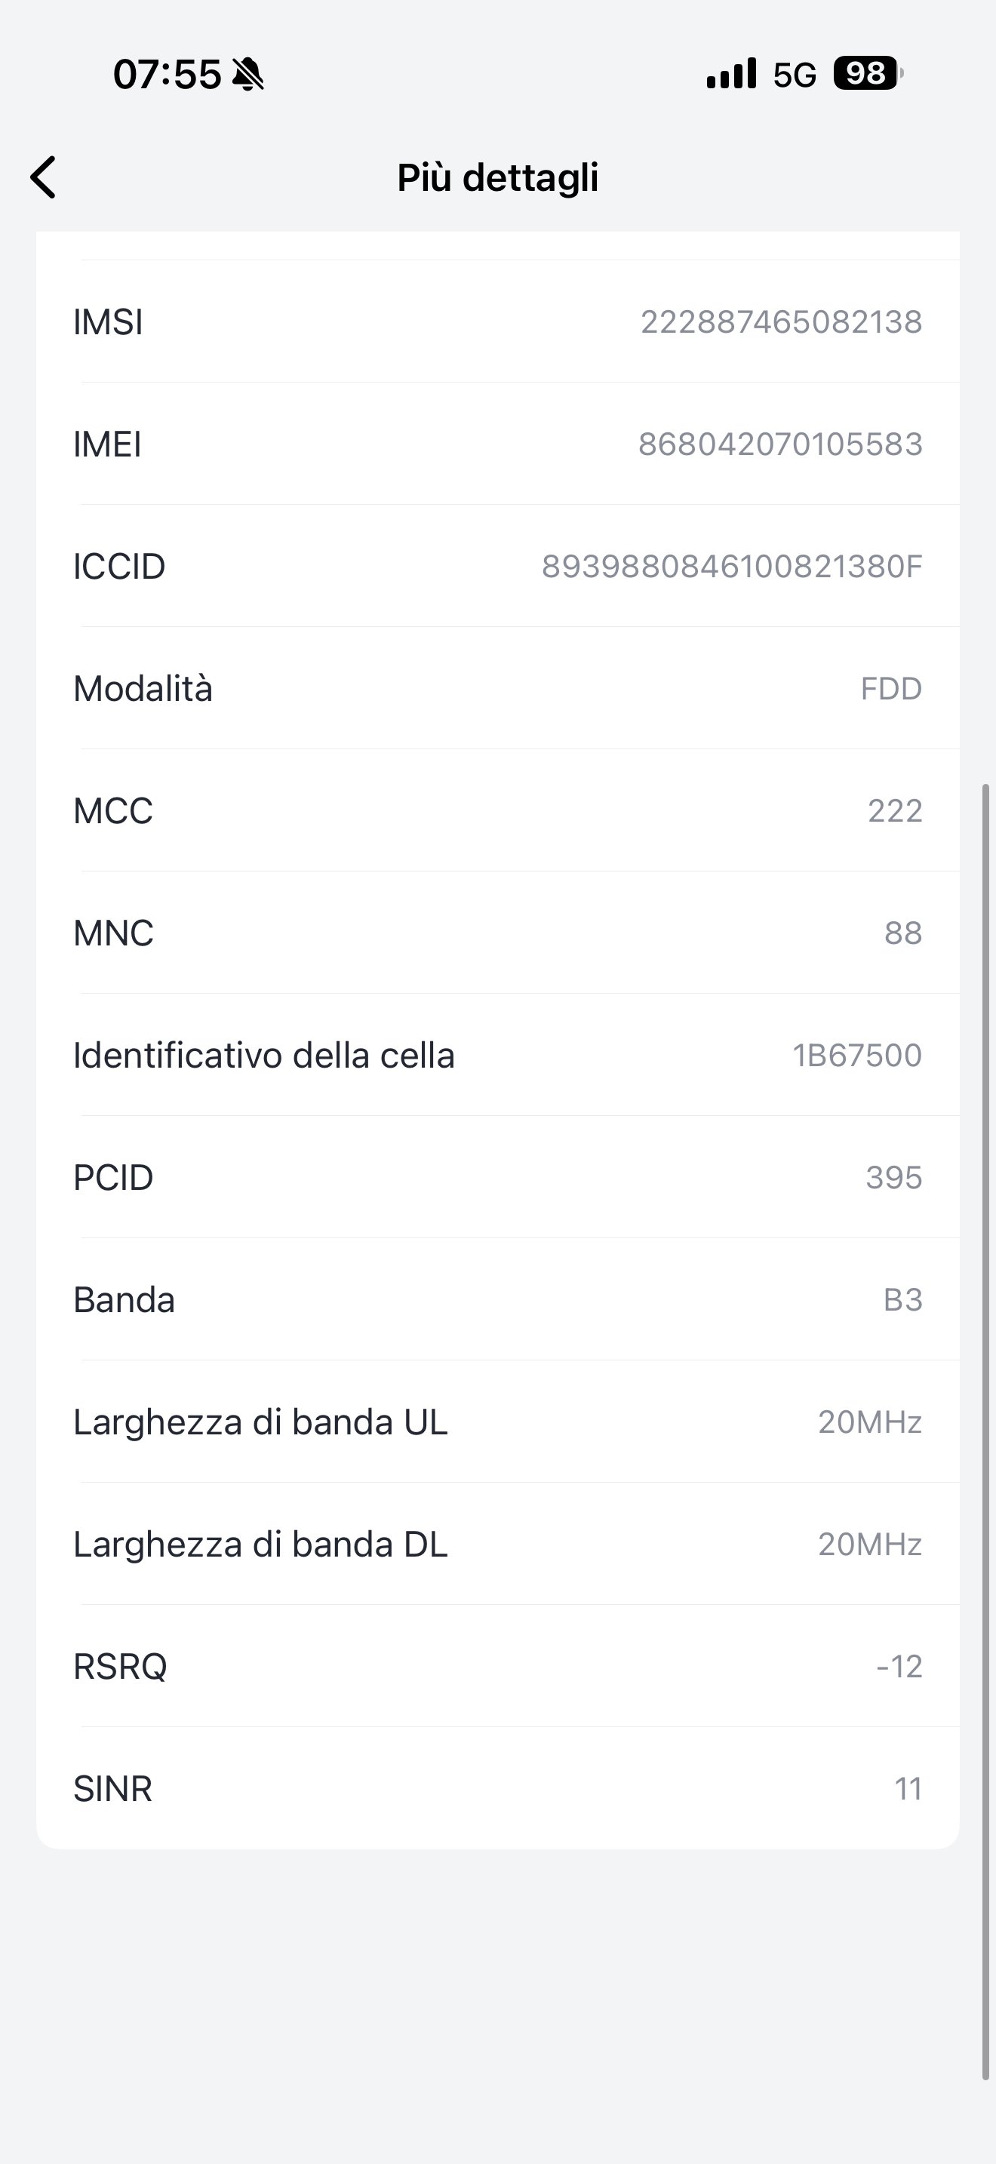Image resolution: width=996 pixels, height=2164 pixels.
Task: Tap the Larghezza di banda DL value
Action: tap(870, 1544)
